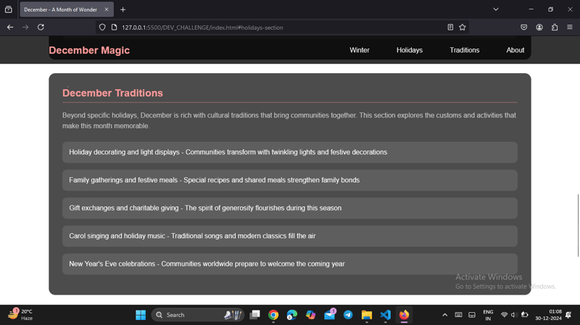Open the weather widget showing 20°C Haze

[x=20, y=315]
